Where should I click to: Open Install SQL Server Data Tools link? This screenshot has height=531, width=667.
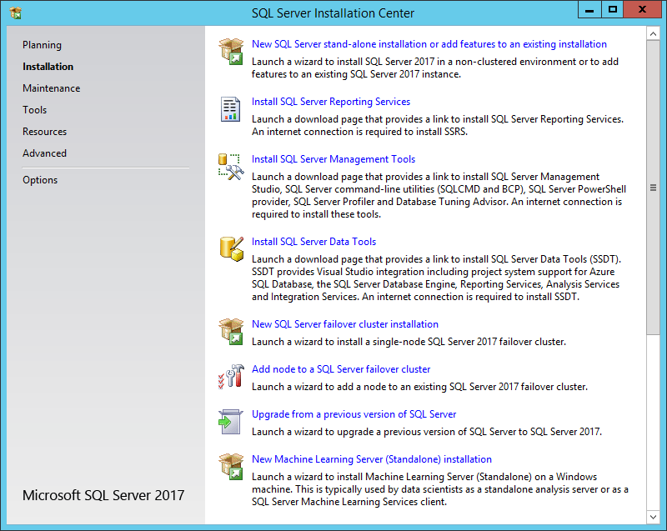point(314,242)
